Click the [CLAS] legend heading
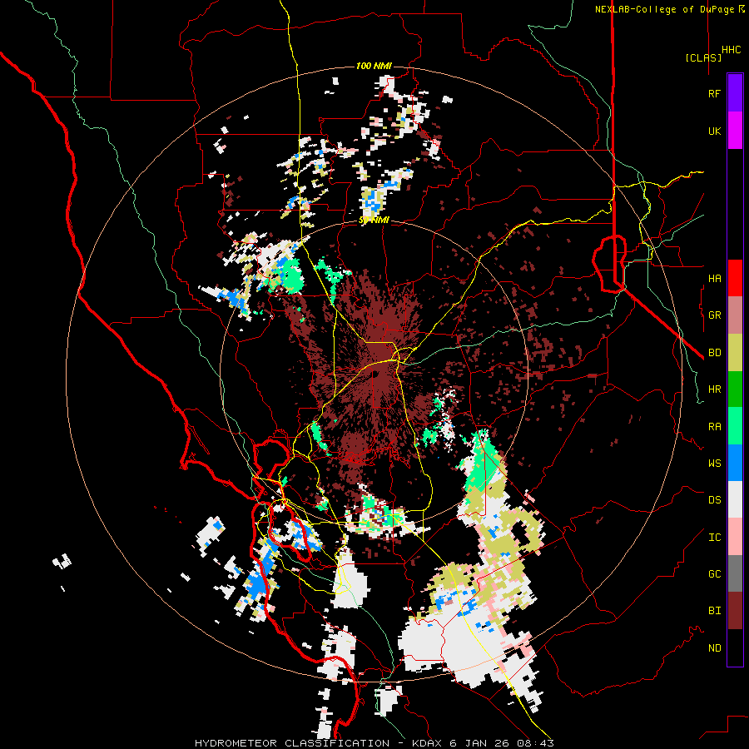This screenshot has height=749, width=749. click(703, 57)
